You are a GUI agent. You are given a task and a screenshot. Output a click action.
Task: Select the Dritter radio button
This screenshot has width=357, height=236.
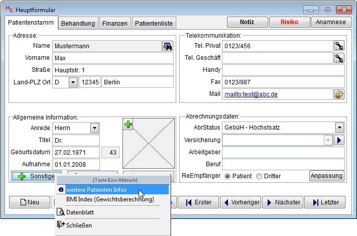(x=259, y=176)
